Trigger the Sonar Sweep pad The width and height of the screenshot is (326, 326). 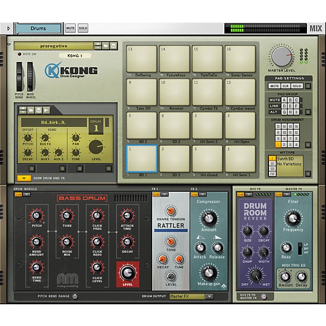[x=240, y=59]
